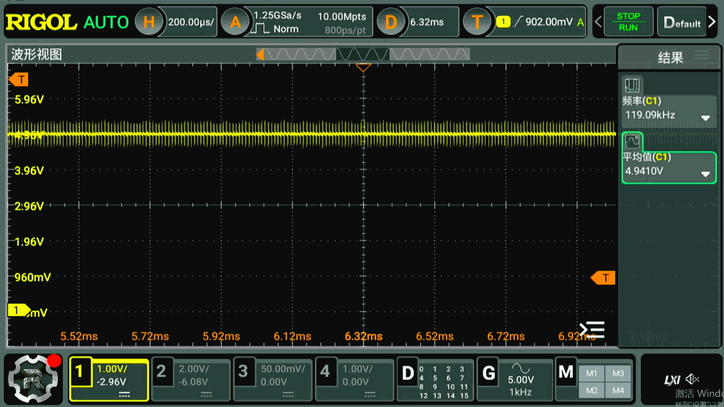Click the LXI network status icon
The height and width of the screenshot is (407, 724).
(x=673, y=379)
